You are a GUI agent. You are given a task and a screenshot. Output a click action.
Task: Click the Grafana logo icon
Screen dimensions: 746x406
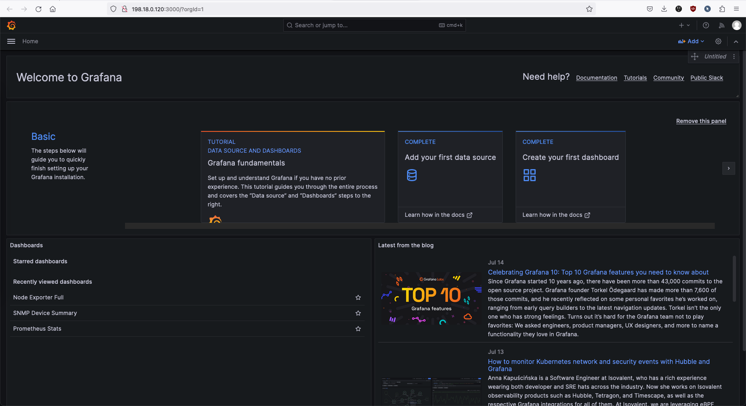(x=11, y=25)
